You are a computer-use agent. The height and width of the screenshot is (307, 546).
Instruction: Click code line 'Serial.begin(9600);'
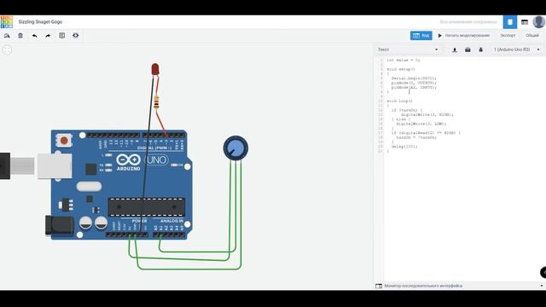414,78
